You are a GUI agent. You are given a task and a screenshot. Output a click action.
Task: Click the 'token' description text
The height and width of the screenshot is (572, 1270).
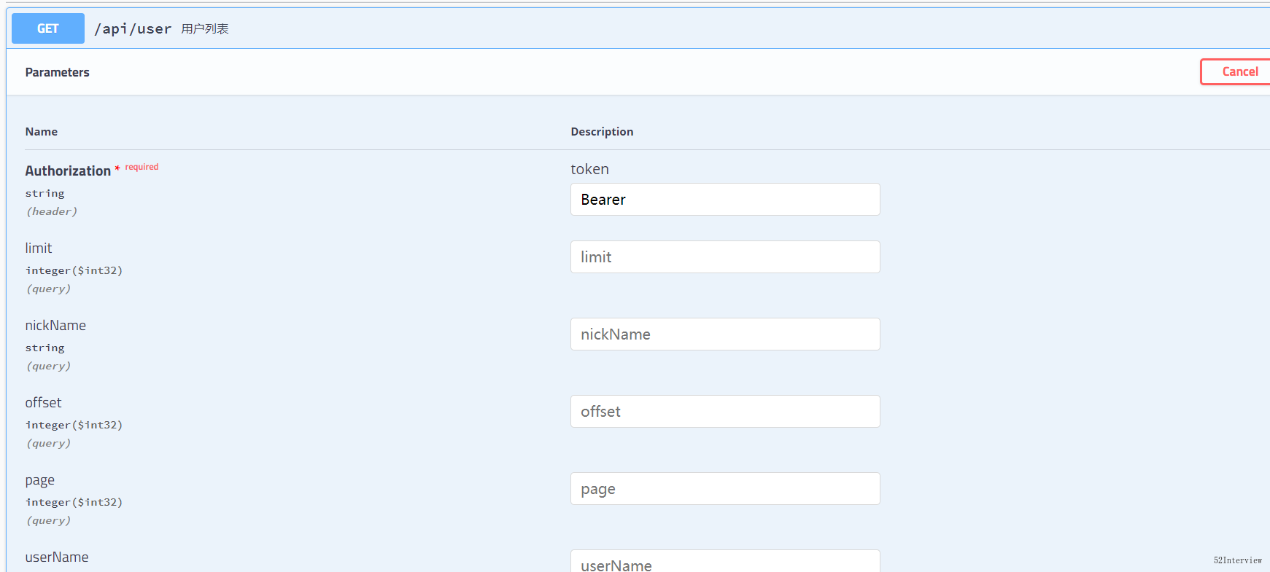click(589, 169)
